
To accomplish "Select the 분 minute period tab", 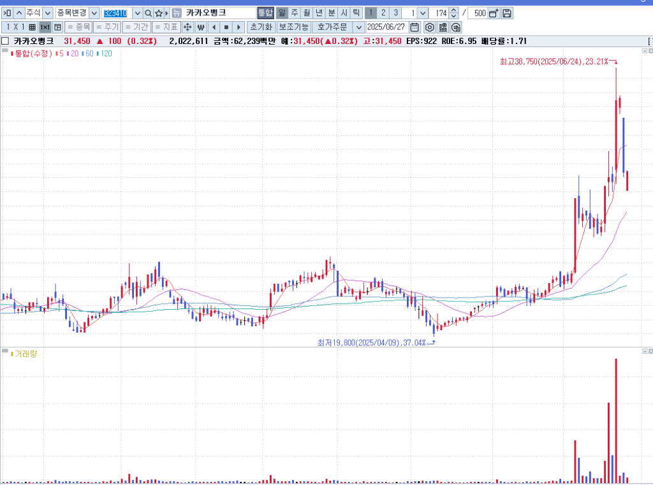I will click(332, 13).
